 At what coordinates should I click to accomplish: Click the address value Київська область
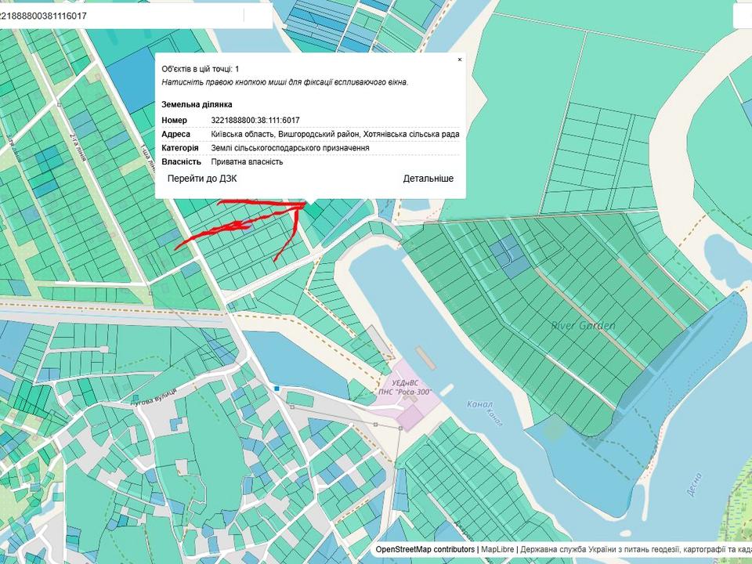[334, 134]
